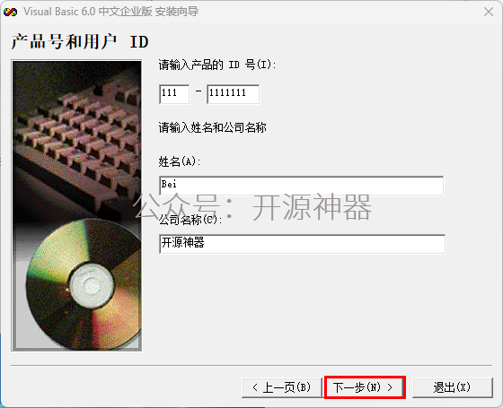Click the 请输入产品的 ID 号(I) label
The width and height of the screenshot is (503, 408).
[x=217, y=65]
